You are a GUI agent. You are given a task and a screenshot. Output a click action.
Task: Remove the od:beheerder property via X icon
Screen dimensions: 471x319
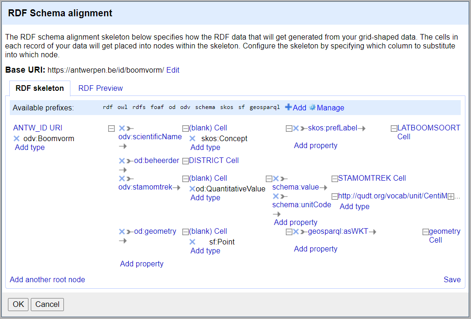click(122, 161)
